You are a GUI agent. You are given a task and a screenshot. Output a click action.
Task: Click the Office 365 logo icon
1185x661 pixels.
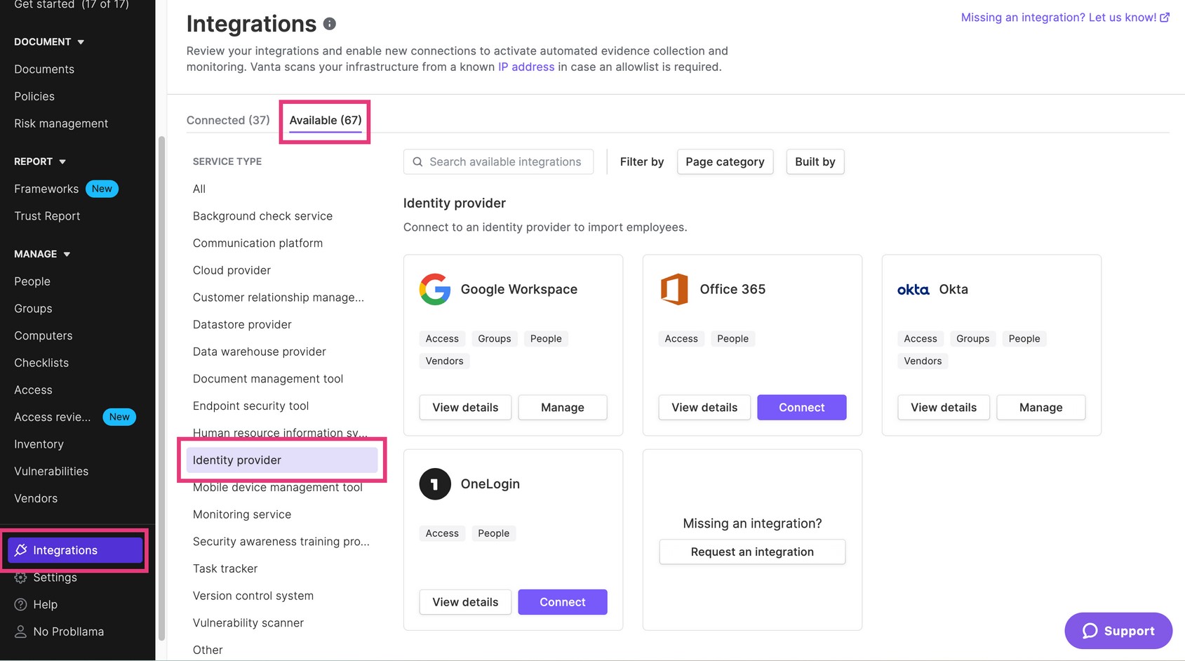pyautogui.click(x=674, y=289)
